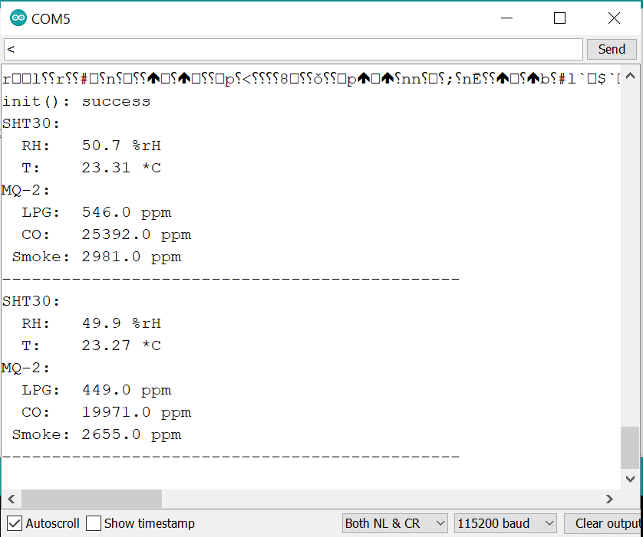
Task: Maximize the COM5 serial monitor window
Action: click(x=560, y=18)
